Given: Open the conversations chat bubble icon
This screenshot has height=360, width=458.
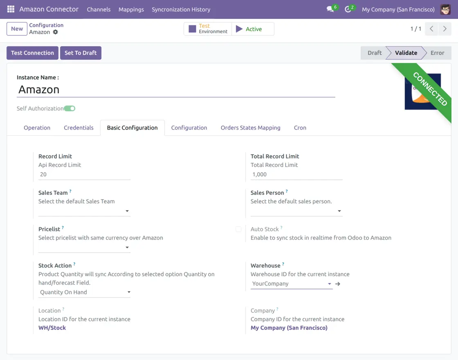Looking at the screenshot, I should [330, 9].
